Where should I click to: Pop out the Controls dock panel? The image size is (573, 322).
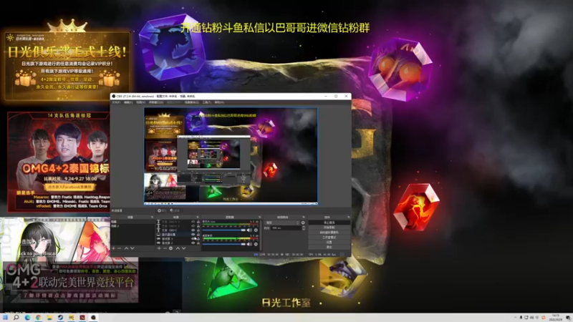(x=349, y=218)
